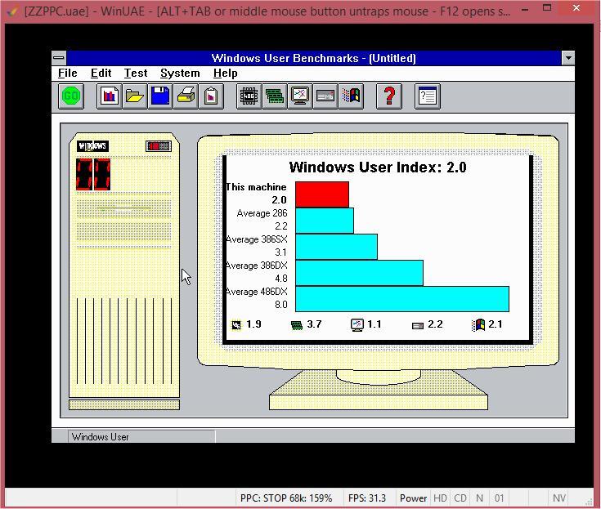Click the 'Average 386DX' label
This screenshot has width=601, height=509.
[x=257, y=266]
